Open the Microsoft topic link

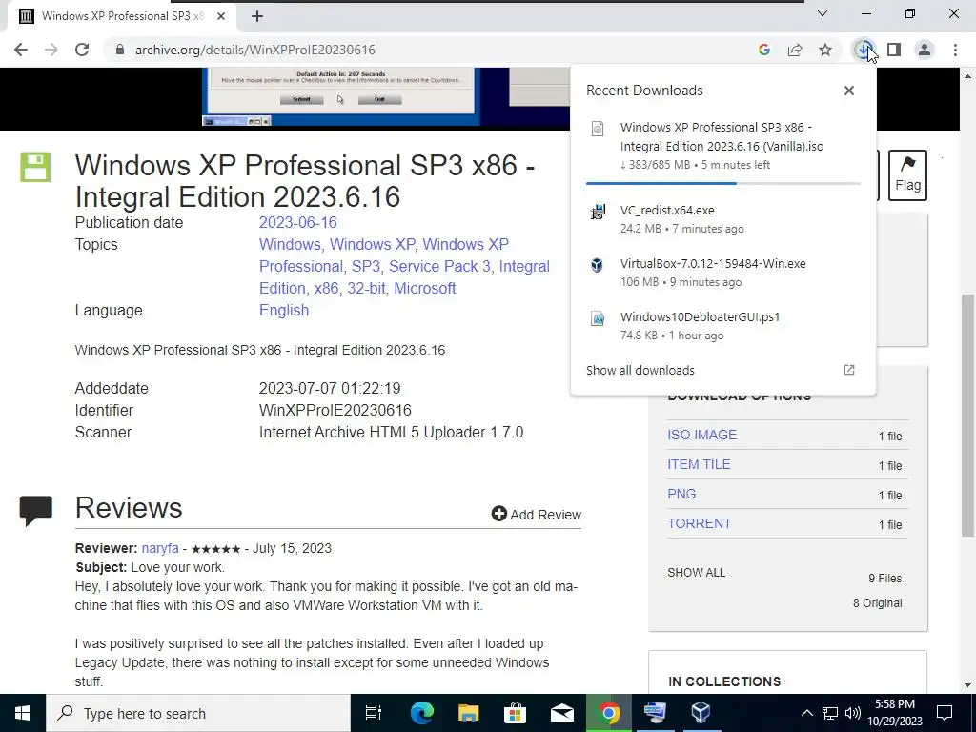pos(425,288)
